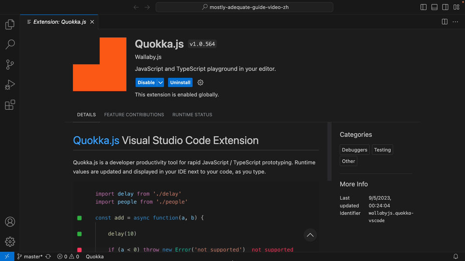The image size is (465, 261).
Task: Click the More Info heading
Action: click(354, 184)
